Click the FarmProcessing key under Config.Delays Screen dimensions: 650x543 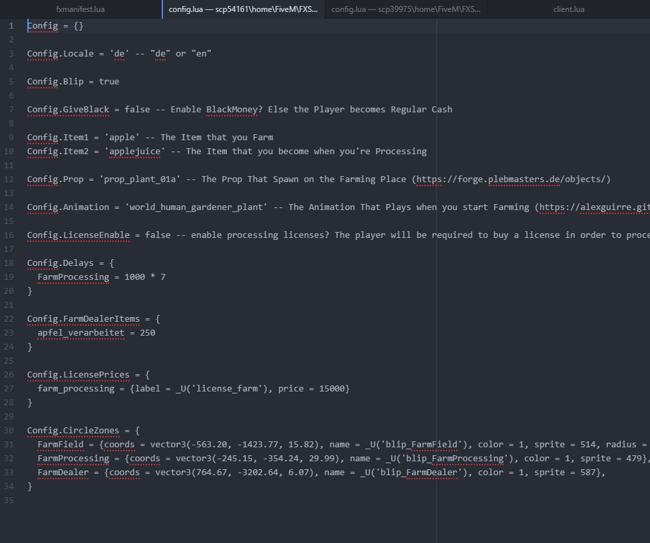[x=73, y=277]
